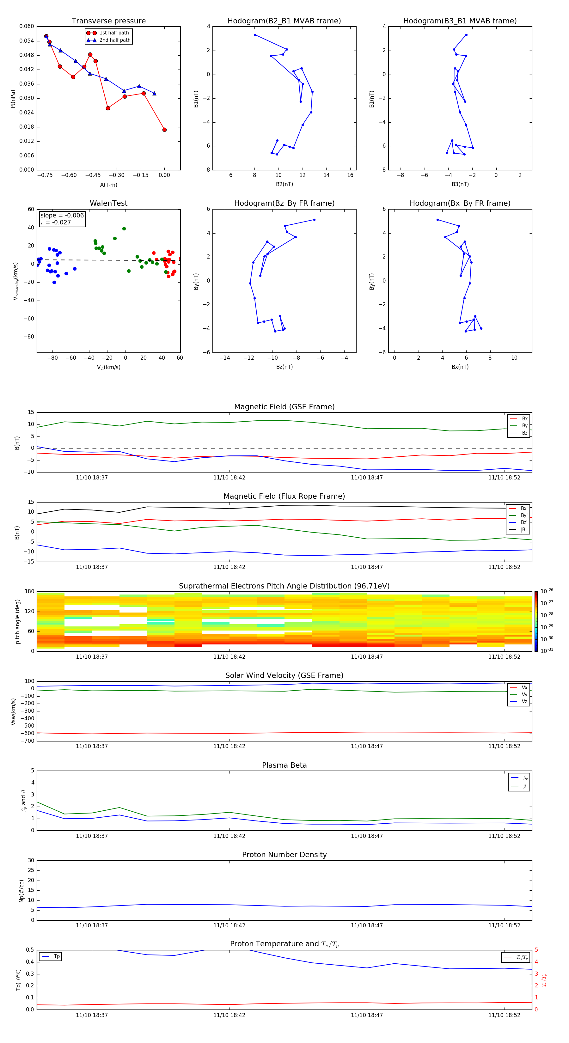This screenshot has height=1043, width=569.
Task: Select the red 'Te/Tp' legend entry
Action: coord(516,957)
